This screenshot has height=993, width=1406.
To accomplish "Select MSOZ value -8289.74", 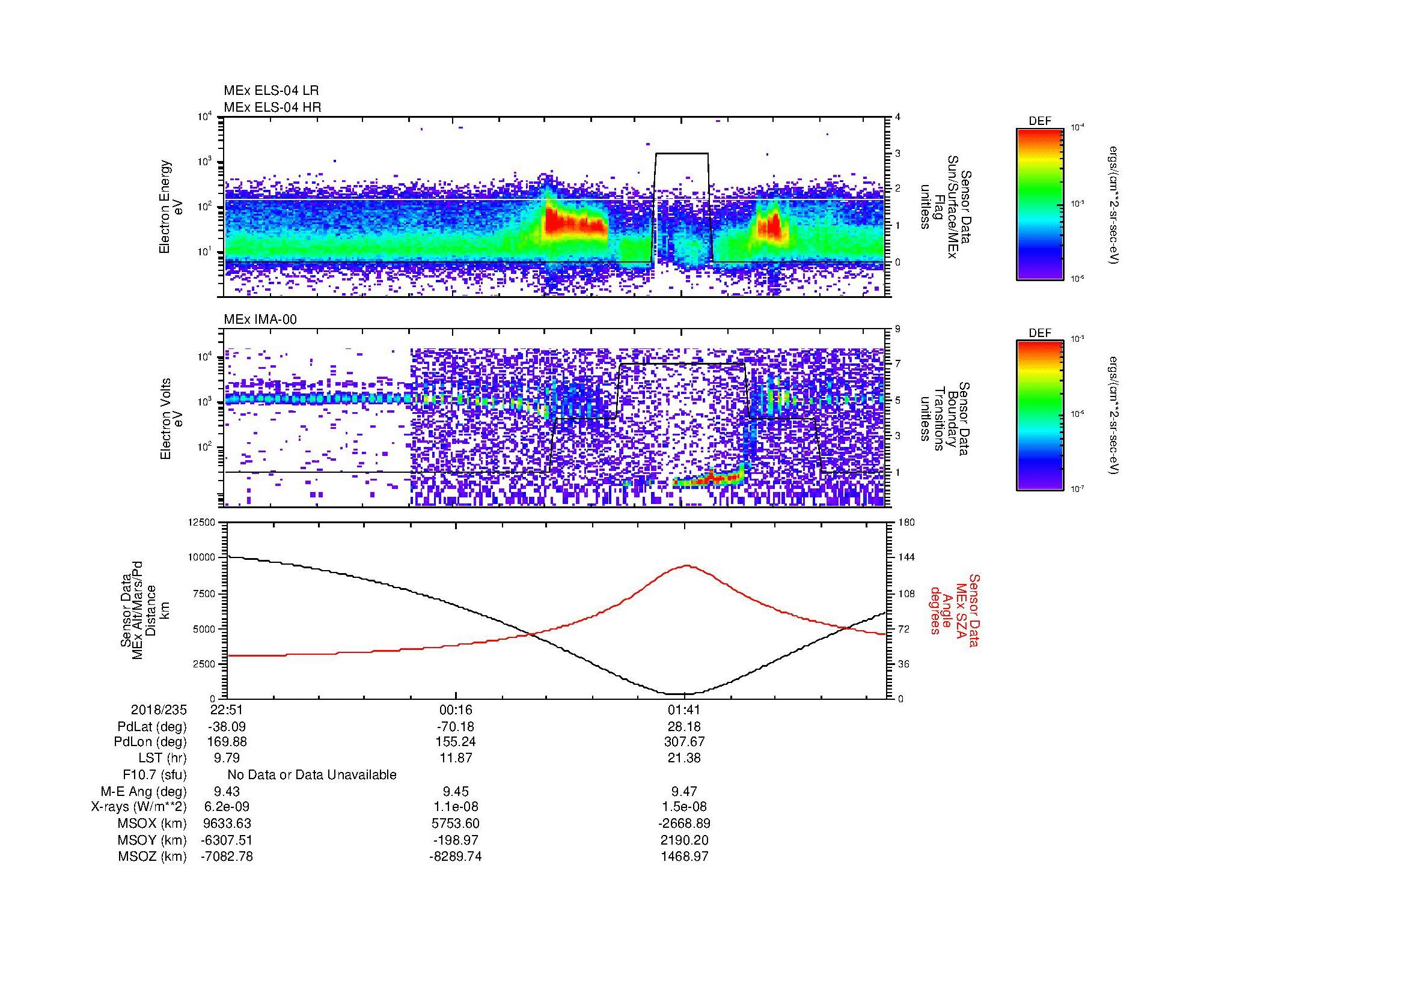I will (456, 857).
